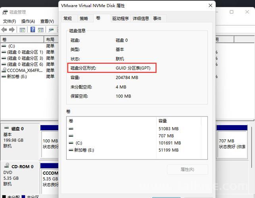Click the action pane toolbar icon beside Help

click(41, 30)
